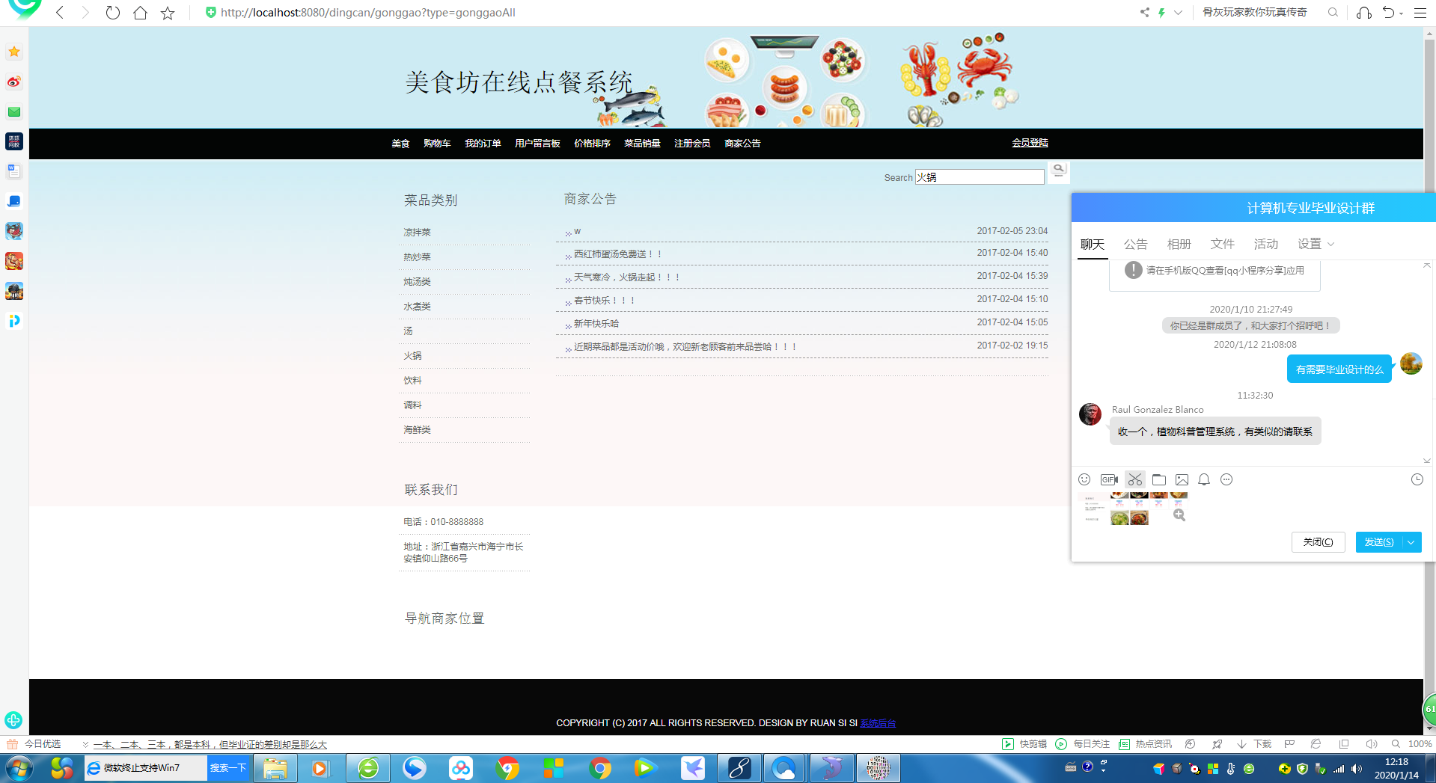1436x783 pixels.
Task: Click the 会员登陆 login link
Action: pyautogui.click(x=1030, y=143)
